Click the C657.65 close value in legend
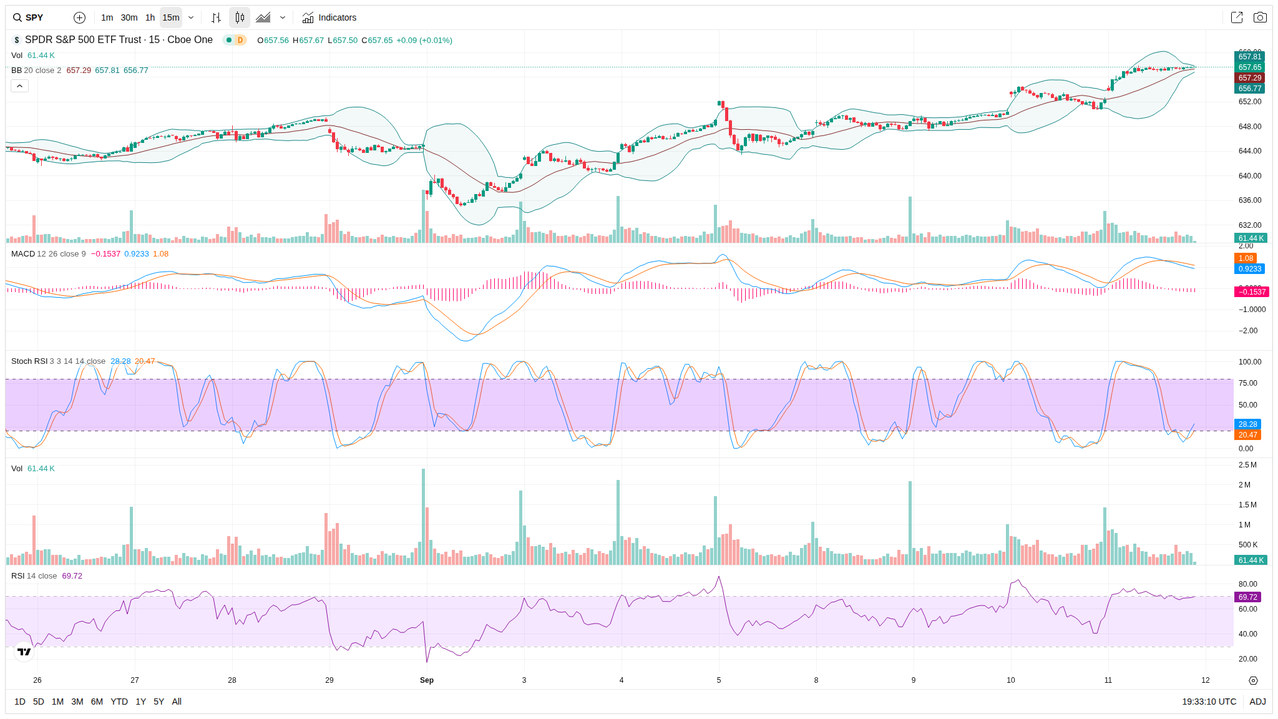 tap(377, 41)
